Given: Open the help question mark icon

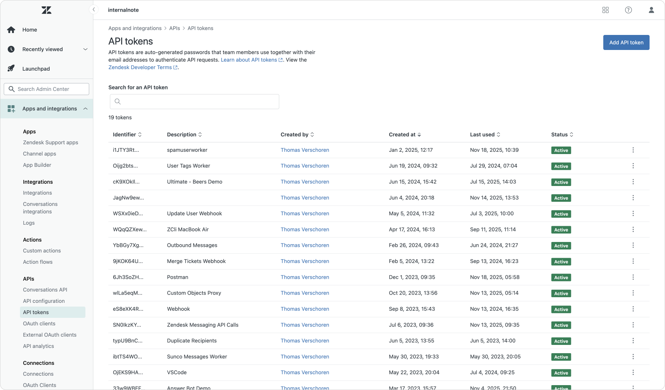Looking at the screenshot, I should (628, 10).
